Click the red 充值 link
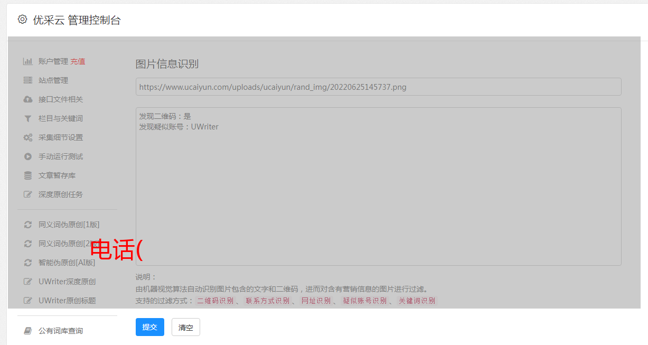 [78, 61]
